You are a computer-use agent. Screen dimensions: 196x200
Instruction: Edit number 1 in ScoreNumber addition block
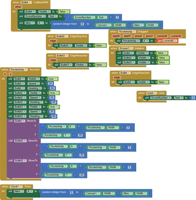tap(117, 17)
